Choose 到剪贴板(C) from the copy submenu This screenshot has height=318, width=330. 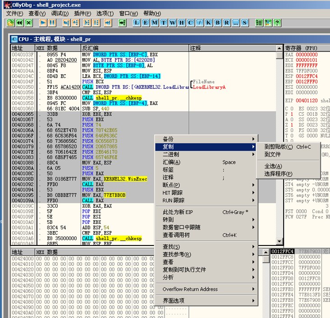[278, 147]
